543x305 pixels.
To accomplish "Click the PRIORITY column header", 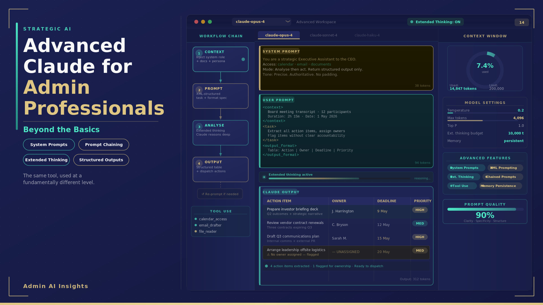I will [423, 201].
